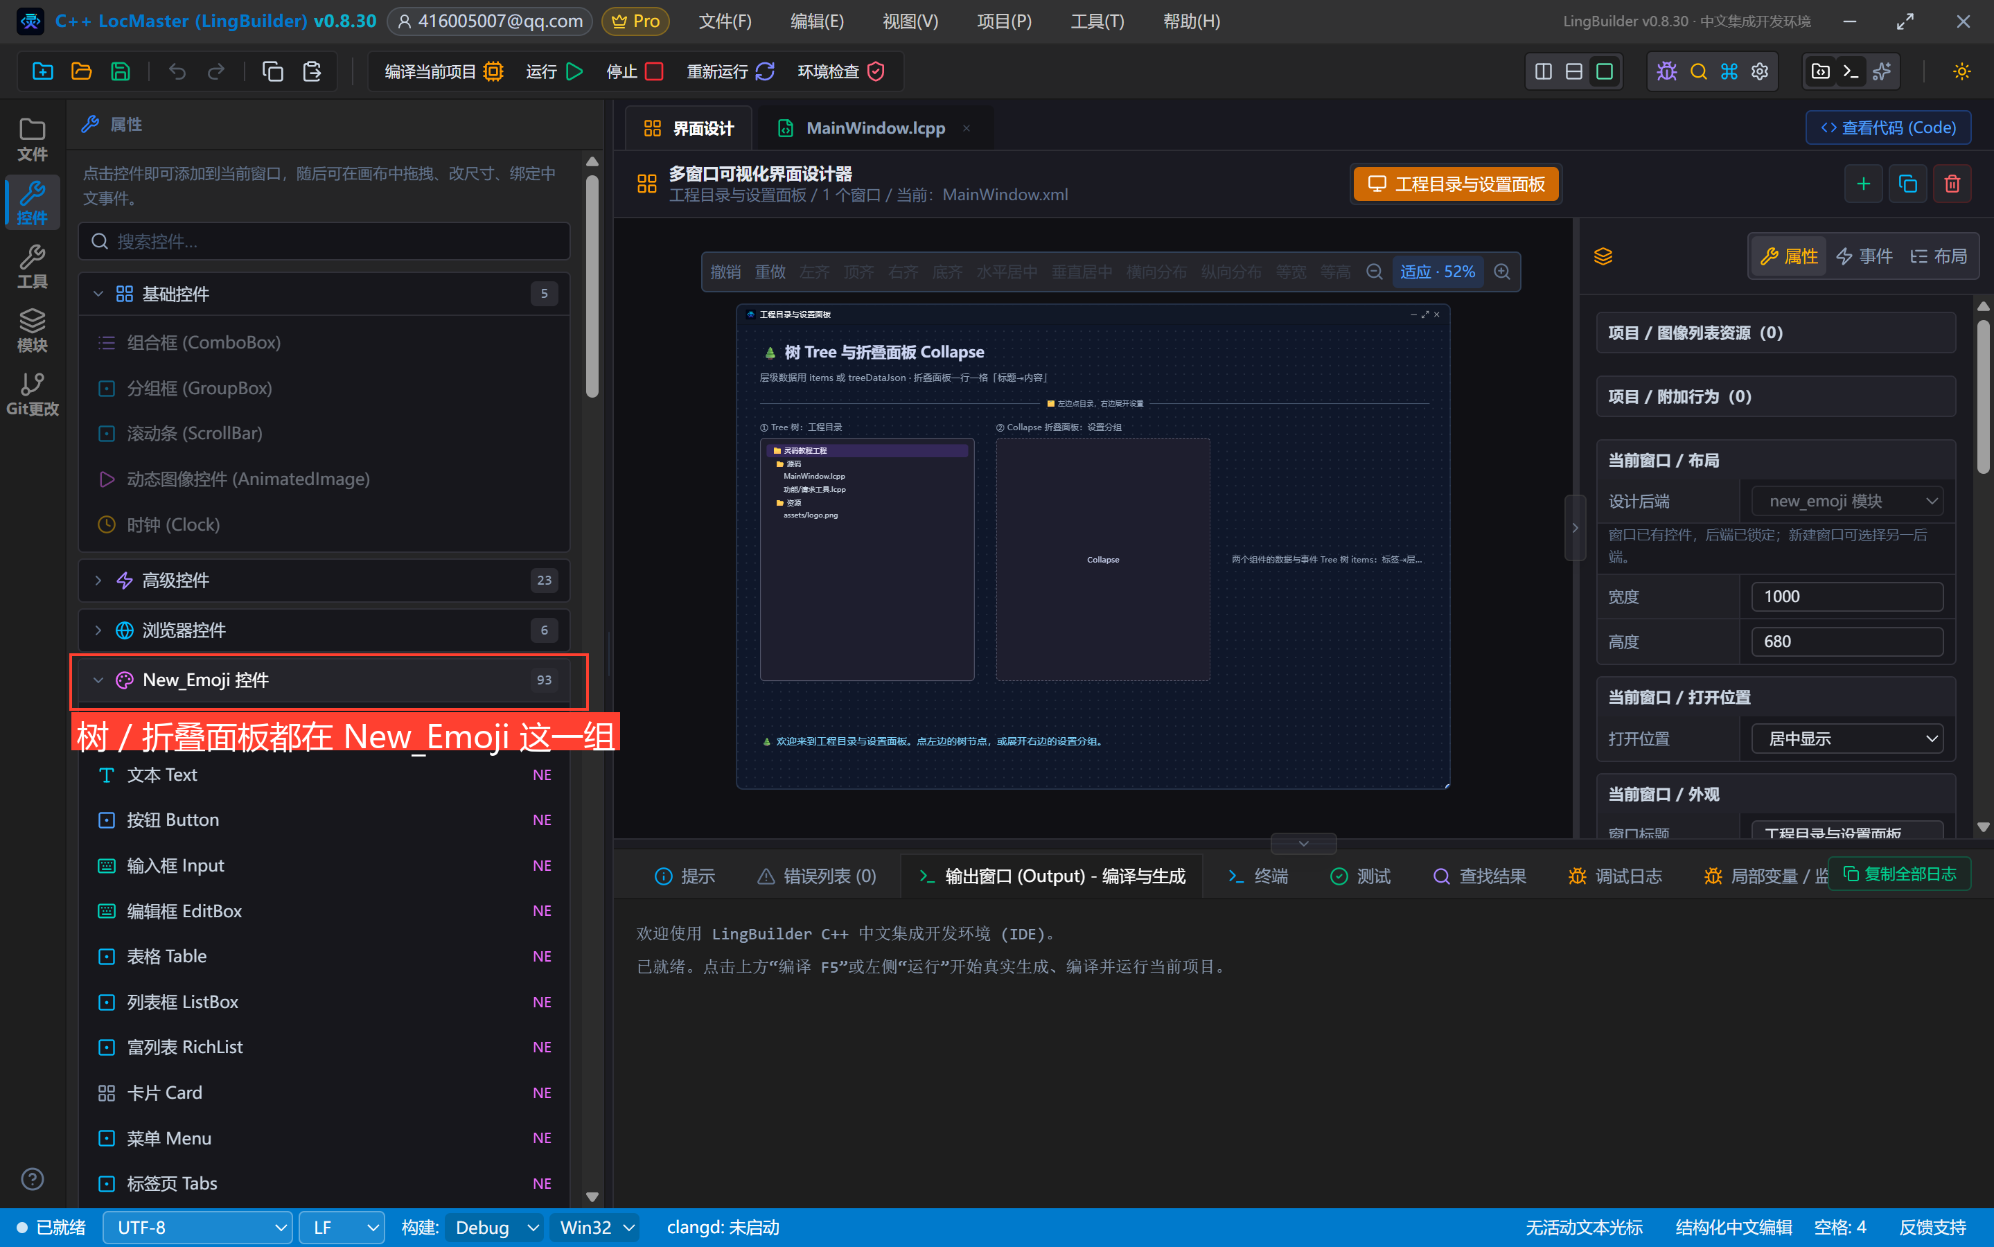Image resolution: width=1994 pixels, height=1247 pixels.
Task: Open the 打开位置 居中显示 dropdown
Action: pos(1847,738)
